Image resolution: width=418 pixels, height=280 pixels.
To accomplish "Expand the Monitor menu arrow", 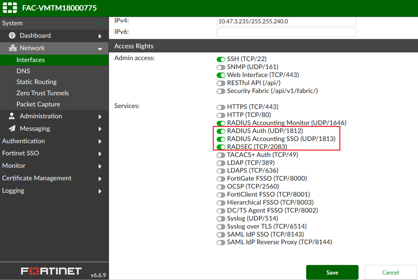I will click(x=100, y=166).
